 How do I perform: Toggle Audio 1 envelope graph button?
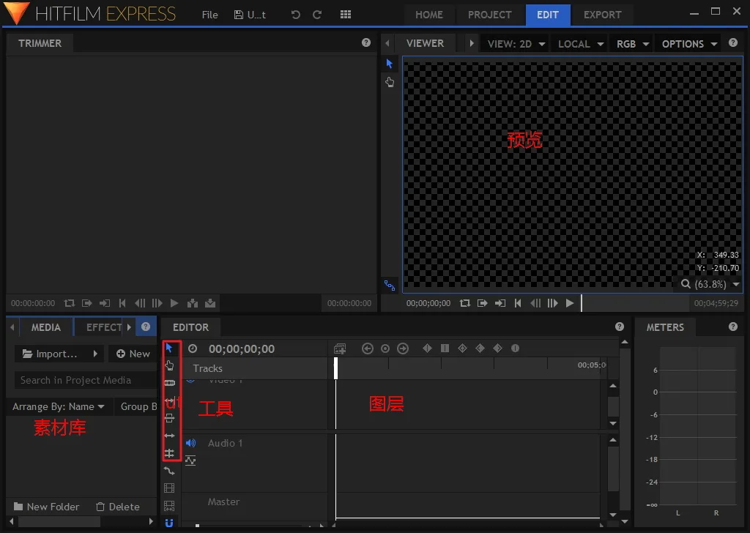[x=190, y=461]
